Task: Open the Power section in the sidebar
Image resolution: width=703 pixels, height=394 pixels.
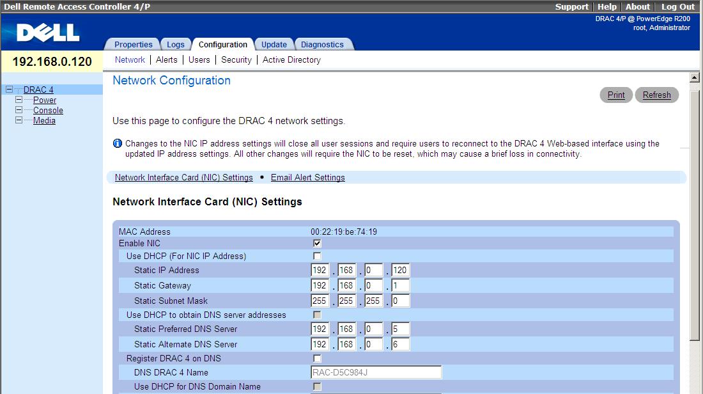Action: tap(44, 100)
